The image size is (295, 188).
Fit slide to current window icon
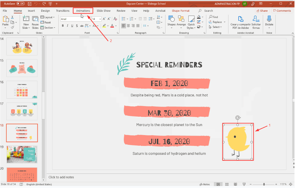[x=291, y=184]
